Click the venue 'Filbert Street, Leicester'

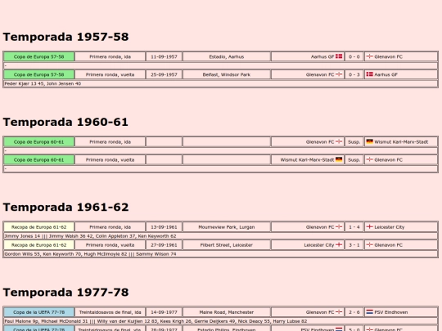tap(227, 245)
